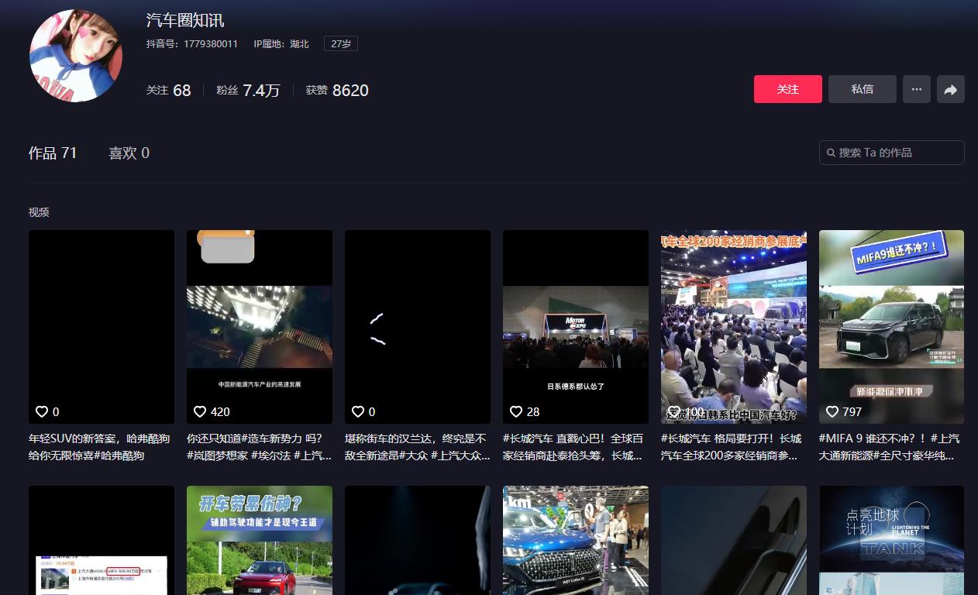
Task: Click the 获赞 8620 likes count
Action: point(337,91)
